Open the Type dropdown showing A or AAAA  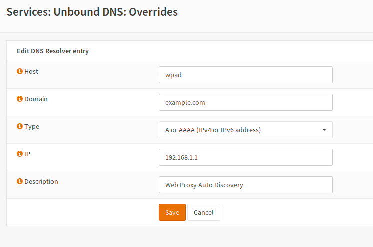coord(245,130)
